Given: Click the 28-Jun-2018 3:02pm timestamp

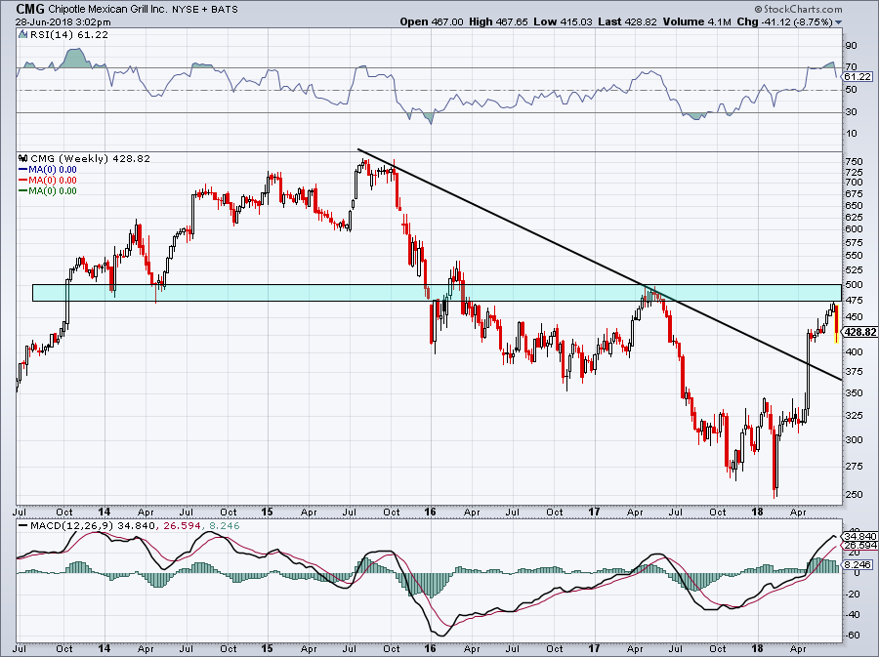Looking at the screenshot, I should coord(63,22).
